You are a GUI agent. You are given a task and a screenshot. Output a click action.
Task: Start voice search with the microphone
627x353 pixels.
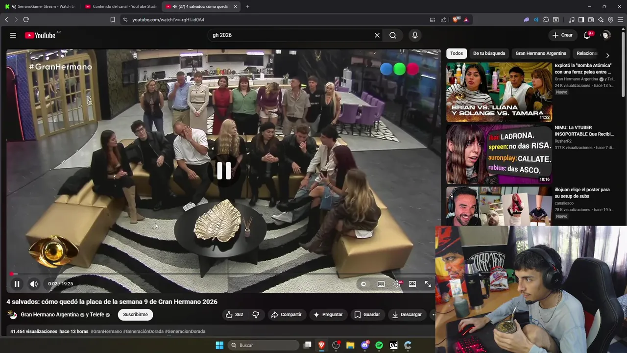(x=415, y=35)
